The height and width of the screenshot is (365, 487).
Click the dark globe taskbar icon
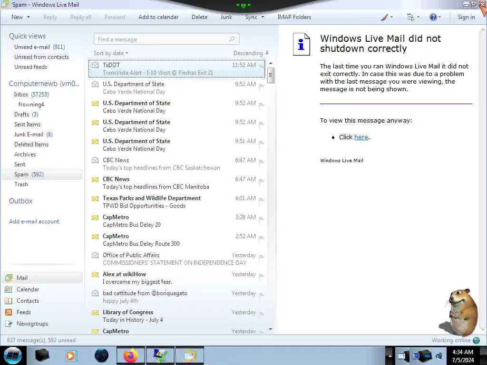(102, 355)
